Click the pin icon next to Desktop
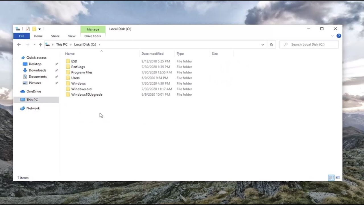Screen dimensions: 364x205 pyautogui.click(x=56, y=64)
